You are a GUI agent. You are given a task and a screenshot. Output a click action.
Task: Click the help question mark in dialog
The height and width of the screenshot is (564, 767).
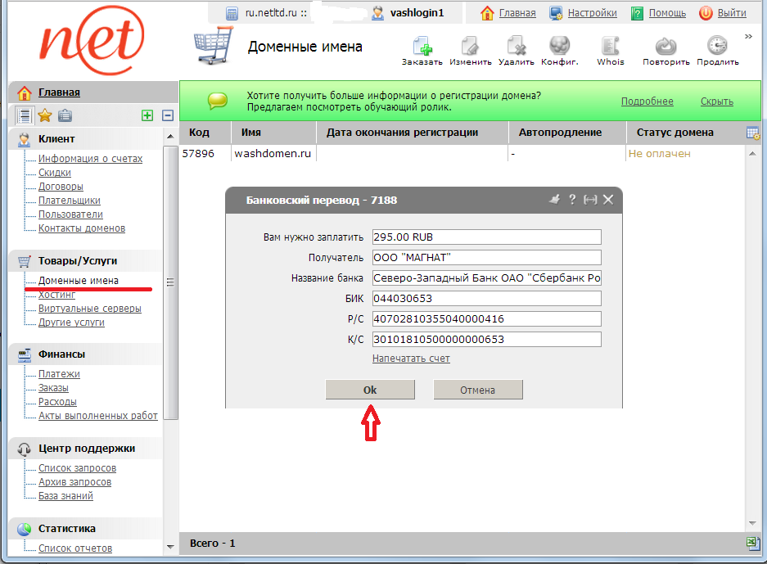pyautogui.click(x=572, y=199)
